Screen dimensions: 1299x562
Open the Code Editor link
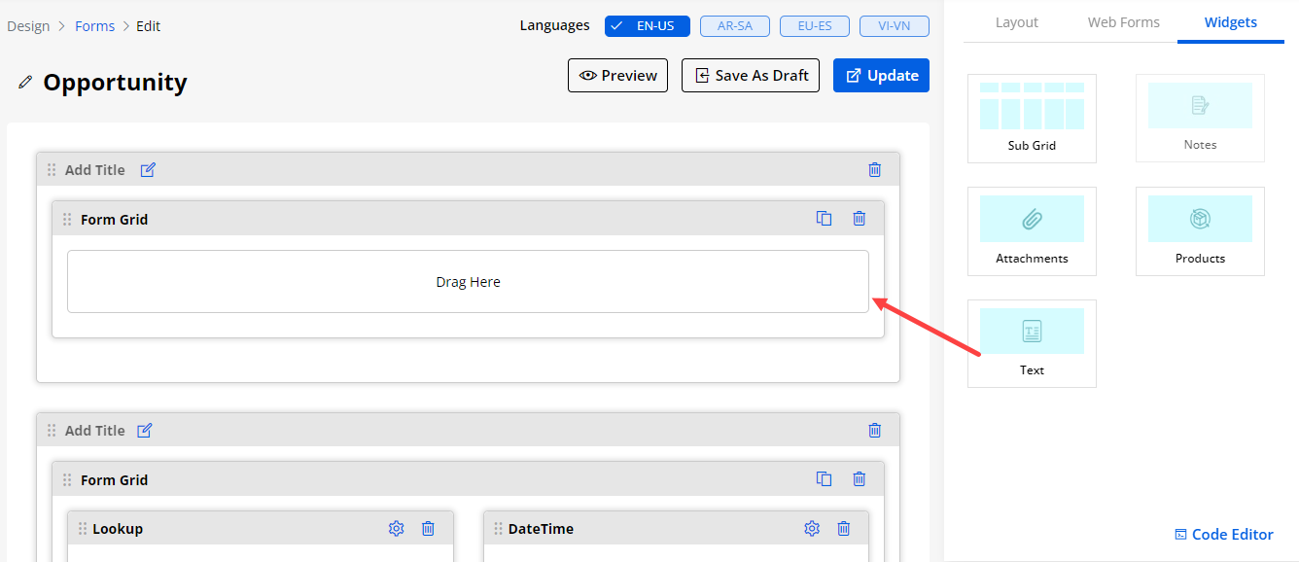[1223, 534]
